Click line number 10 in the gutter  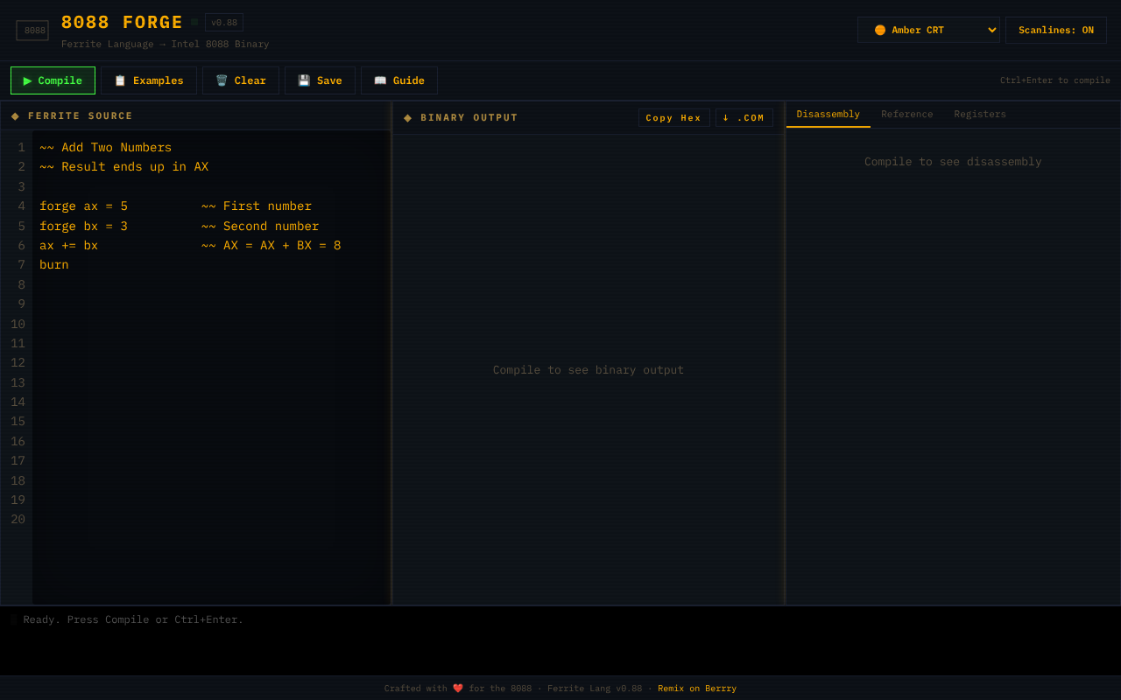(x=18, y=325)
